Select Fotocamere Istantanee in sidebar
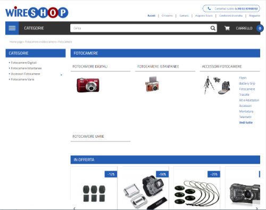 [26, 68]
